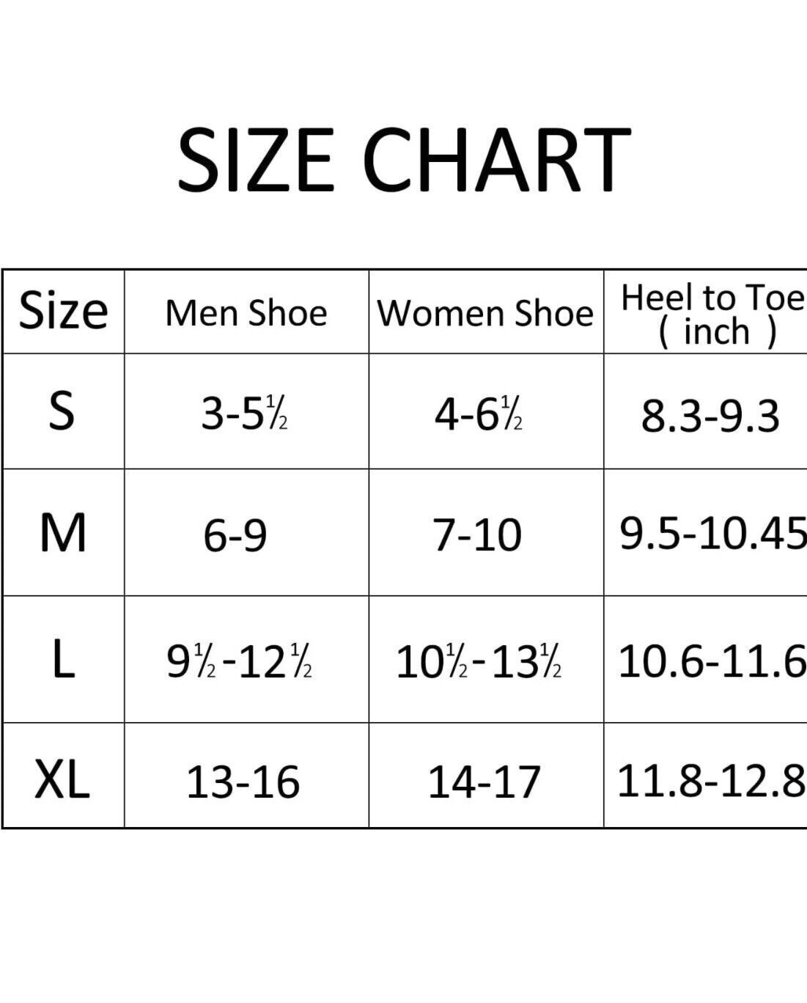
Task: Choose the S size row label
Action: [64, 411]
